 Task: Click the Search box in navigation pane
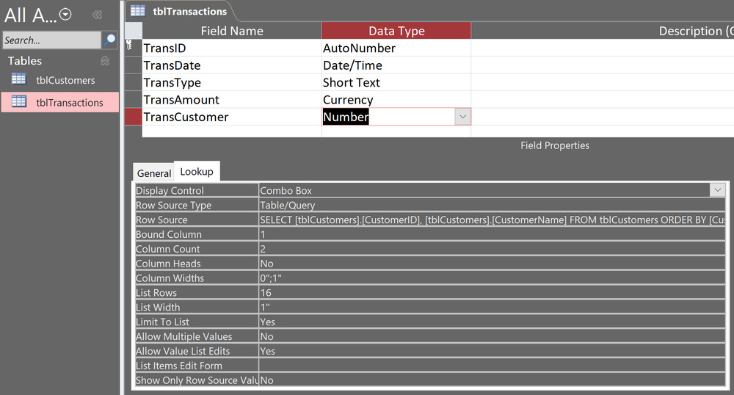click(x=51, y=40)
